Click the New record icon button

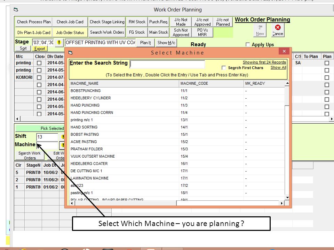pyautogui.click(x=260, y=30)
